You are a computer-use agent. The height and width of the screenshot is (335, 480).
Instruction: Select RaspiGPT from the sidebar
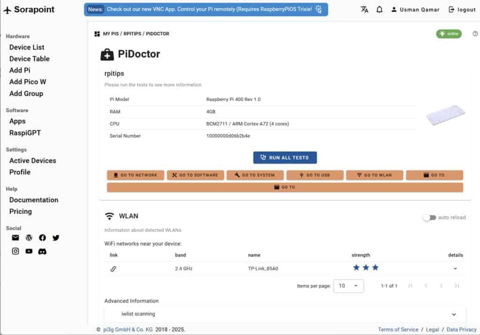coord(25,133)
